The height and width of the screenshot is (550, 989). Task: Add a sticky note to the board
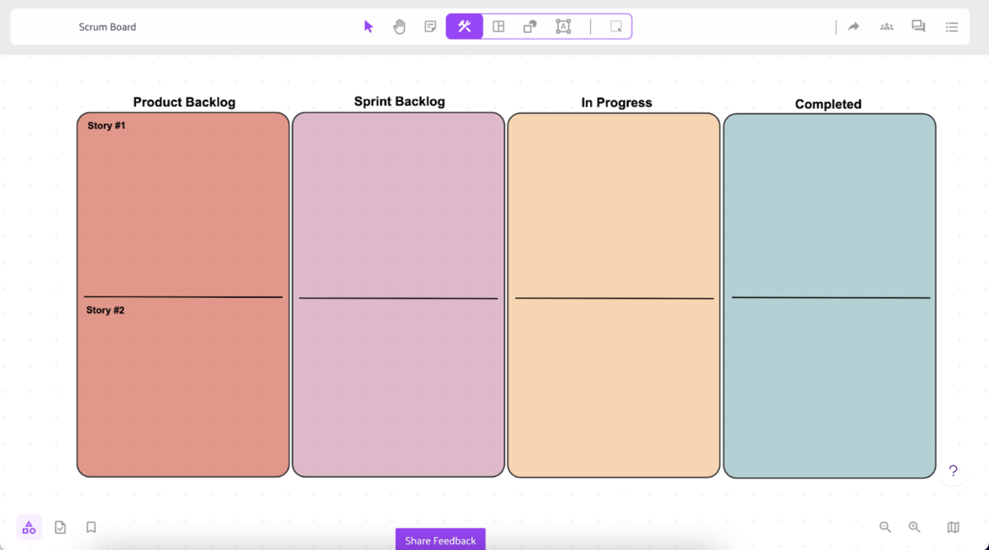click(430, 26)
